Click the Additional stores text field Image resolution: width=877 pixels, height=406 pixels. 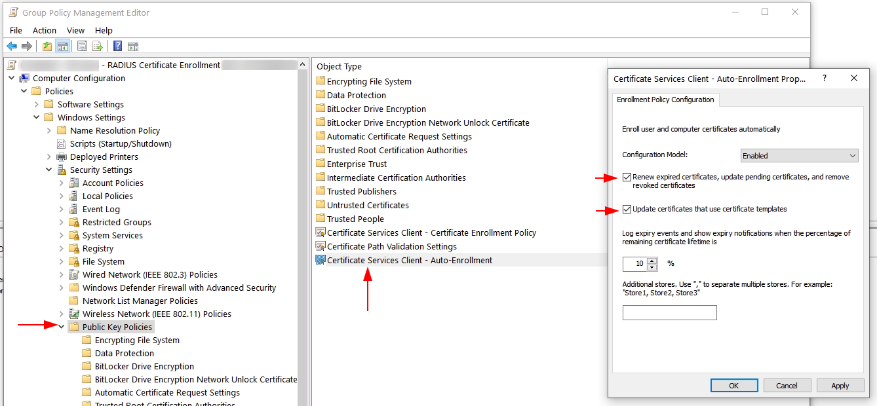pyautogui.click(x=669, y=313)
